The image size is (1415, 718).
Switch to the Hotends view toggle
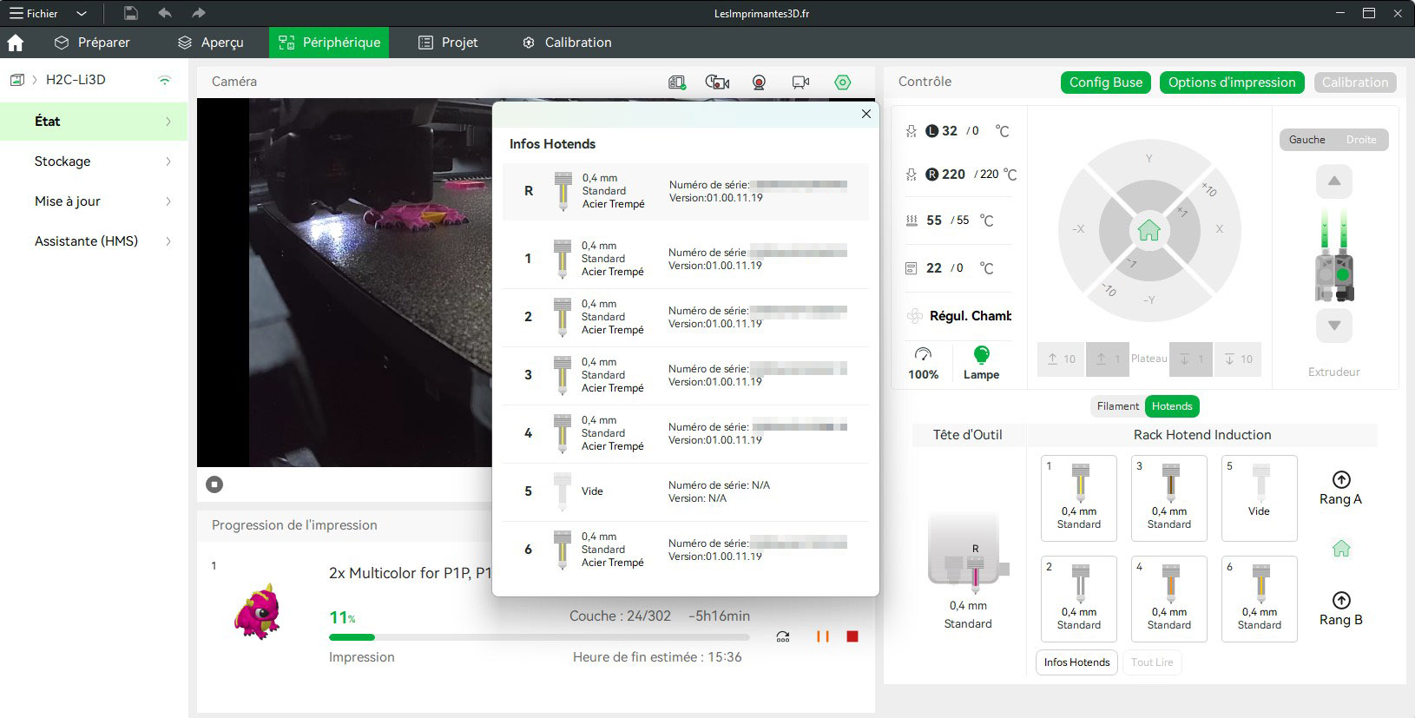[x=1172, y=406]
